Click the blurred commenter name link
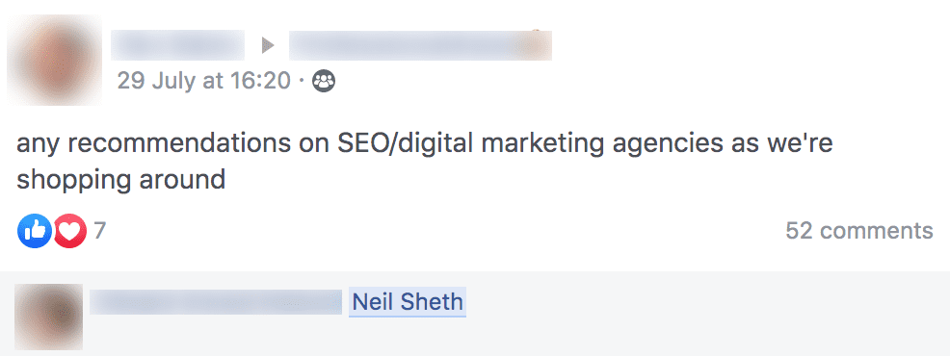The height and width of the screenshot is (356, 950). (216, 301)
